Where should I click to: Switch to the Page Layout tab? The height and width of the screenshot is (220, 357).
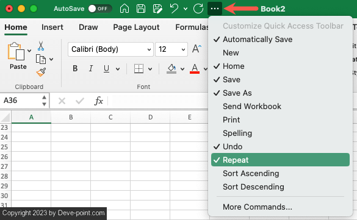136,27
